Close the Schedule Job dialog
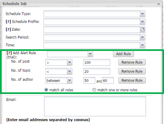Image resolution: width=164 pixels, height=124 pixels. point(158,4)
